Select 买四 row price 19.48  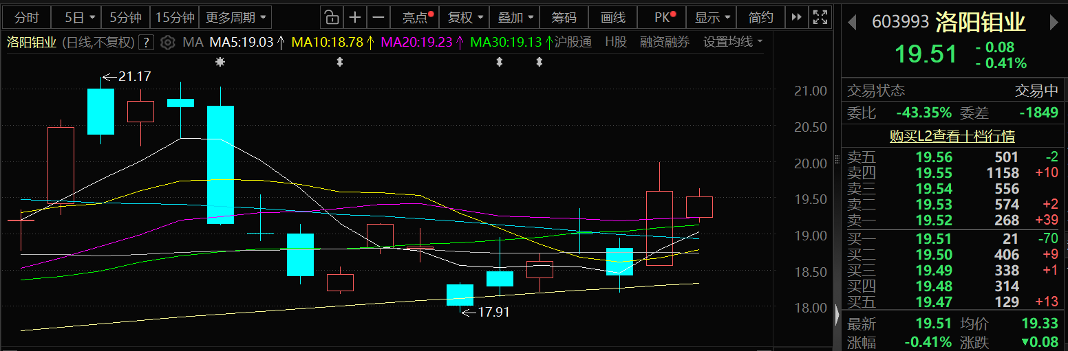[934, 286]
